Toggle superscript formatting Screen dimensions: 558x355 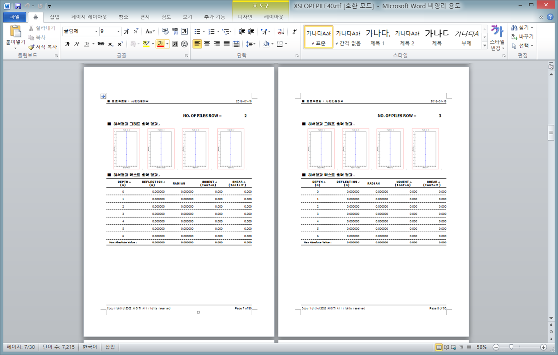point(120,44)
